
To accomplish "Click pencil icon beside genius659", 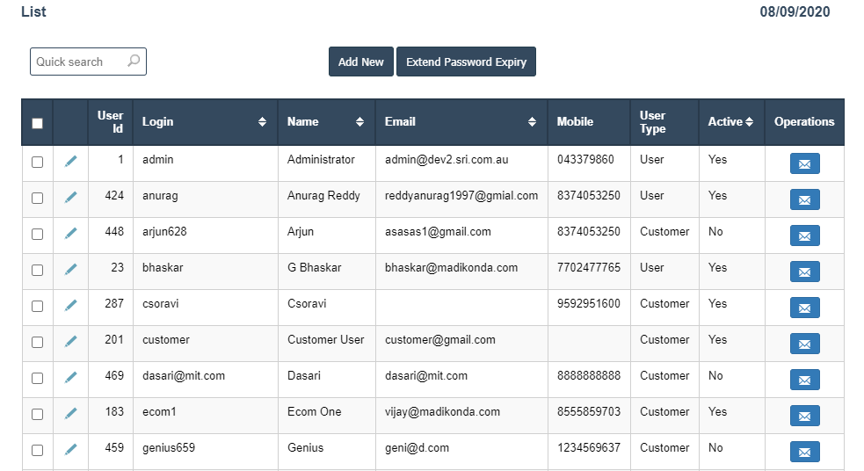I will point(71,449).
